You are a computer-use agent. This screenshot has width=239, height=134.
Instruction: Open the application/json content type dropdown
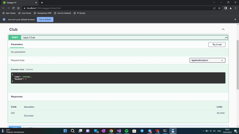coord(207,60)
